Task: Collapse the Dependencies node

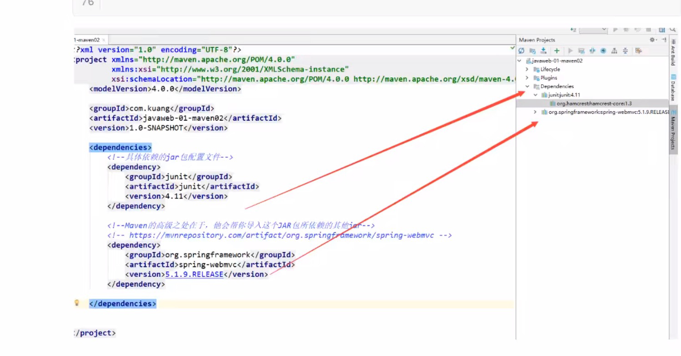Action: coord(527,86)
